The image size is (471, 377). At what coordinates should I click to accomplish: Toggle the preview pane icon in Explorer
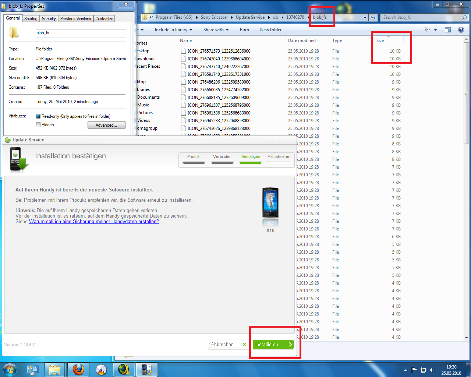coord(448,30)
